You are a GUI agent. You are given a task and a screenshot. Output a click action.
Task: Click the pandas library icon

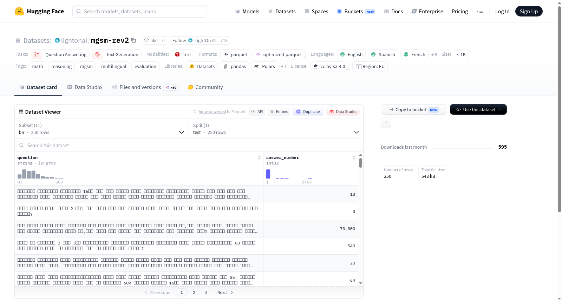226,66
